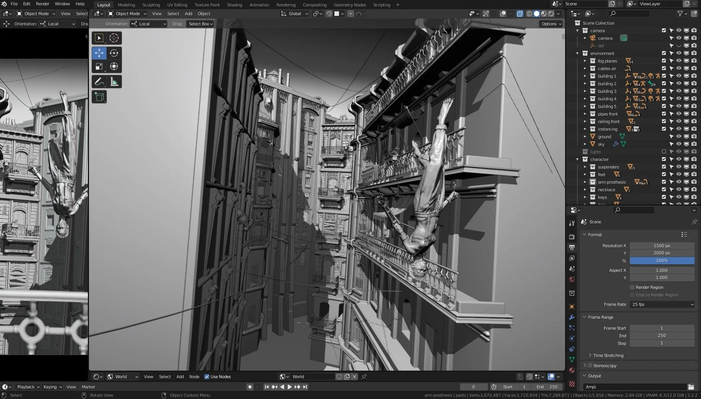Click the Resolution X value field

click(662, 246)
